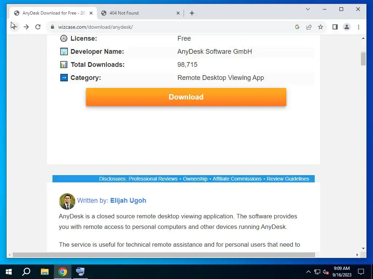Viewport: 373px width, 279px height.
Task: Click the horizontal scroll right arrow
Action: pos(357,255)
